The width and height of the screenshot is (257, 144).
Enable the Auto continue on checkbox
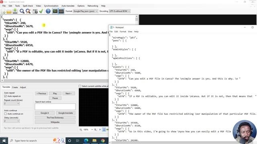click(x=5, y=114)
